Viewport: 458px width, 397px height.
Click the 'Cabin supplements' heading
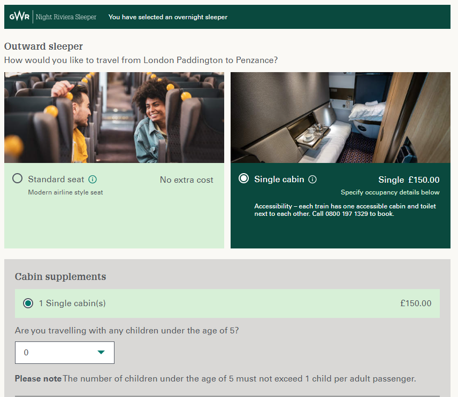[60, 277]
